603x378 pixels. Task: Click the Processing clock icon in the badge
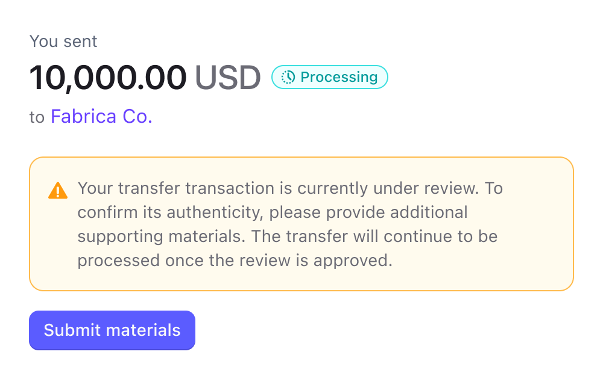[x=288, y=77]
